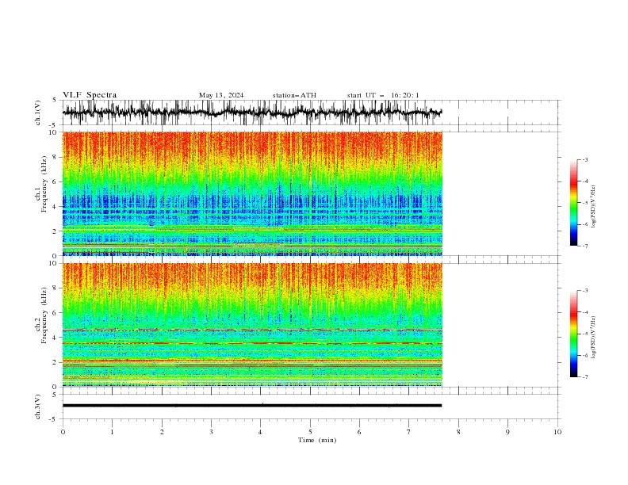
Task: Click the time axis tick label '3'
Action: 211,432
